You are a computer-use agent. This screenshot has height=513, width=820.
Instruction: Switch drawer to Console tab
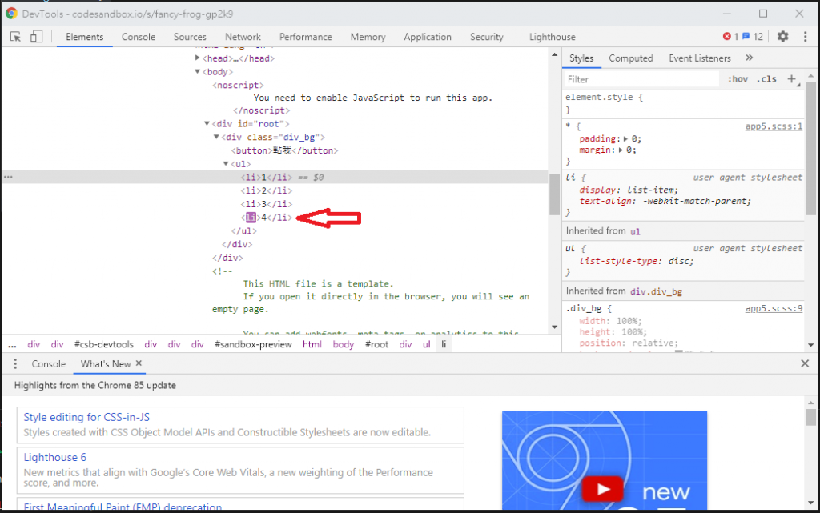tap(49, 363)
